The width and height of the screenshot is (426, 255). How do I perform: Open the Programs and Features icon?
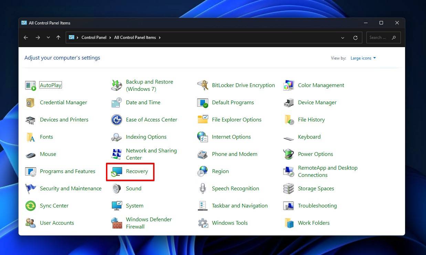click(31, 171)
